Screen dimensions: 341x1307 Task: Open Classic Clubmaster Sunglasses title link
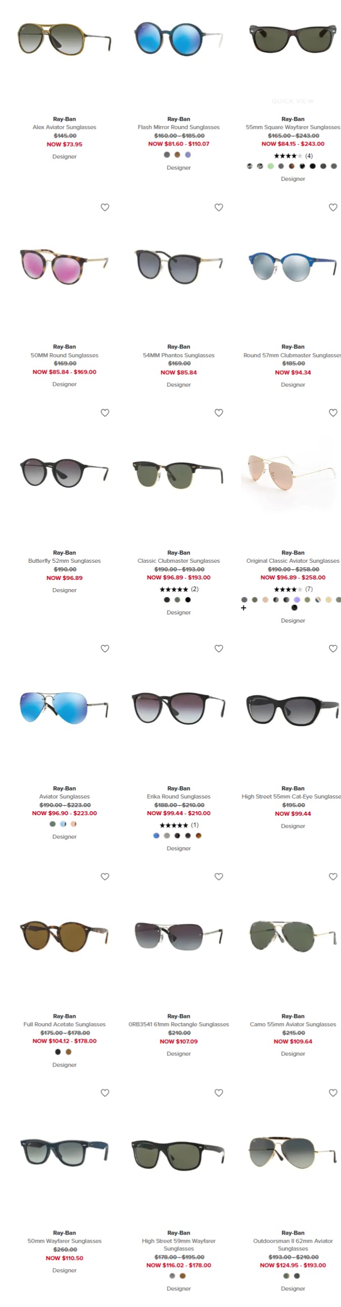(x=179, y=561)
